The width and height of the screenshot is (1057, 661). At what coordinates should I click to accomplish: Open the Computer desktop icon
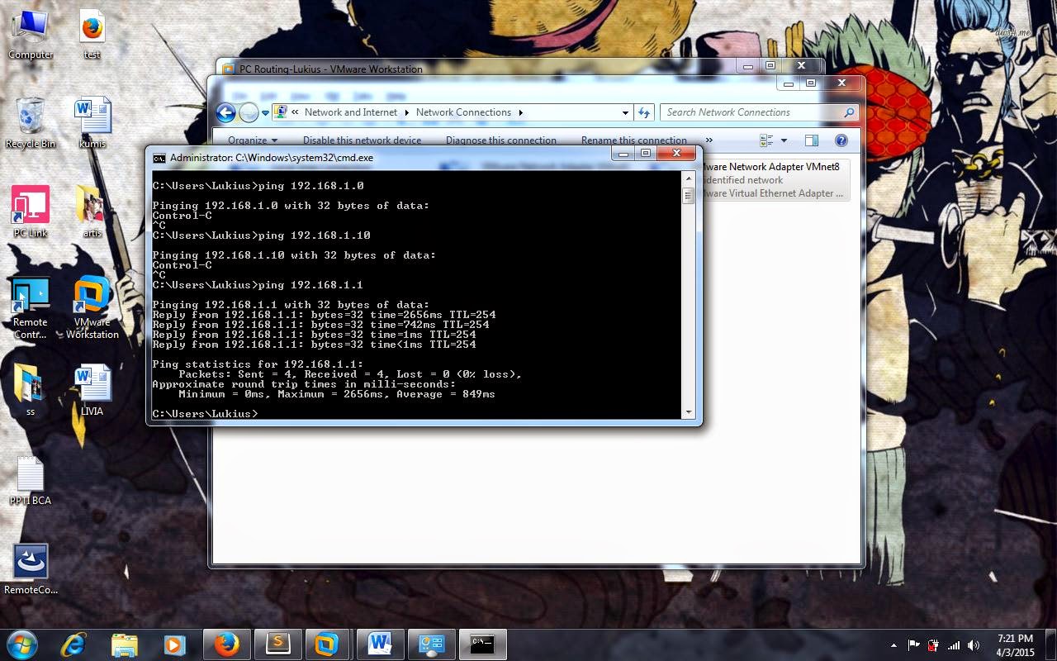click(31, 33)
